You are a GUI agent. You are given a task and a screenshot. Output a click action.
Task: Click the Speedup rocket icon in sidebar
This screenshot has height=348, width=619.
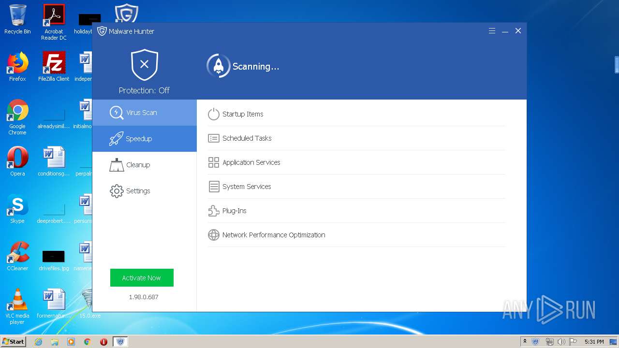tap(116, 139)
